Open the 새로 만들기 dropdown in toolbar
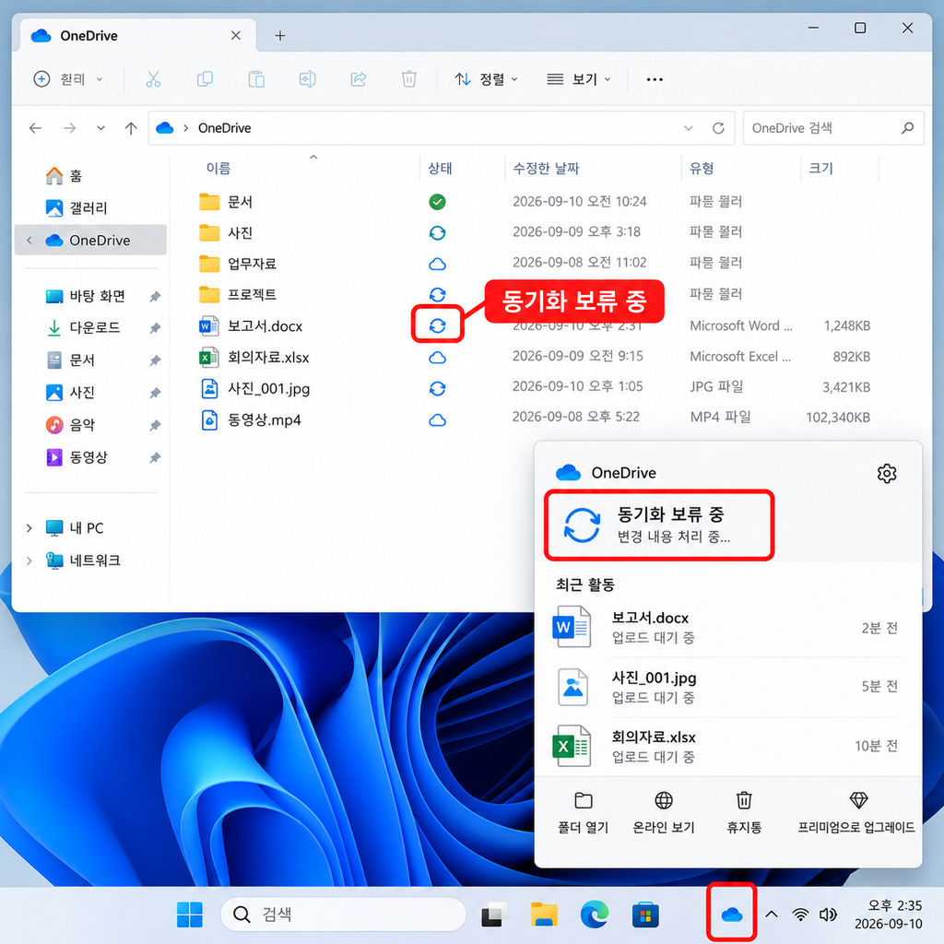This screenshot has height=944, width=944. click(67, 79)
